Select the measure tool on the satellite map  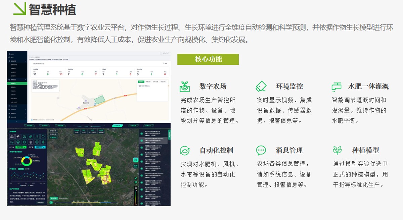pyautogui.click(x=136, y=178)
